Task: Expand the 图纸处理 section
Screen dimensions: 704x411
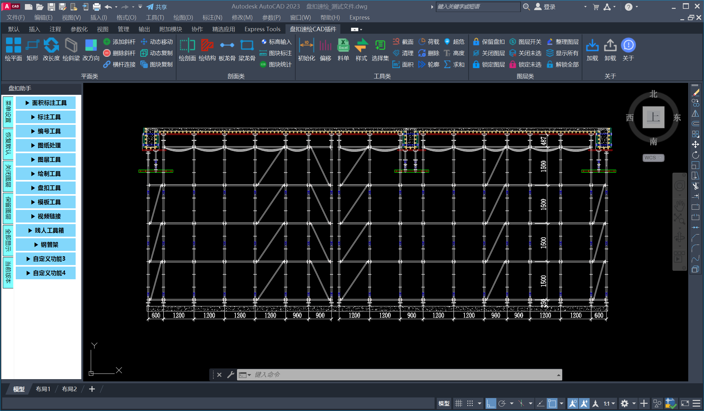Action: (46, 145)
